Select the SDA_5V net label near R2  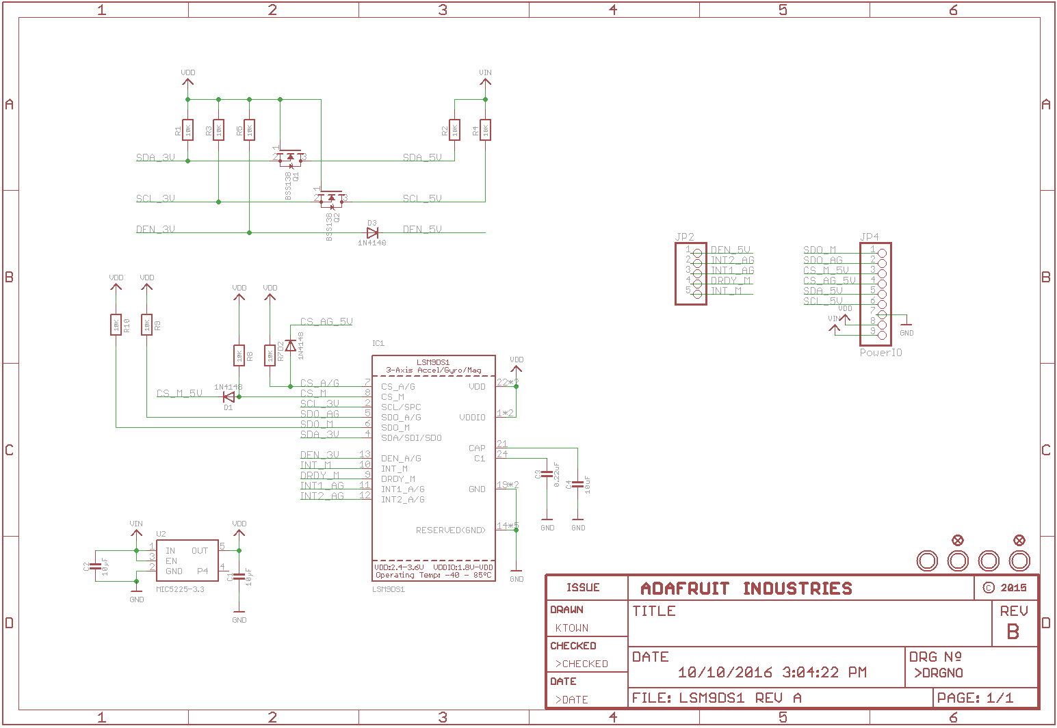[x=422, y=158]
